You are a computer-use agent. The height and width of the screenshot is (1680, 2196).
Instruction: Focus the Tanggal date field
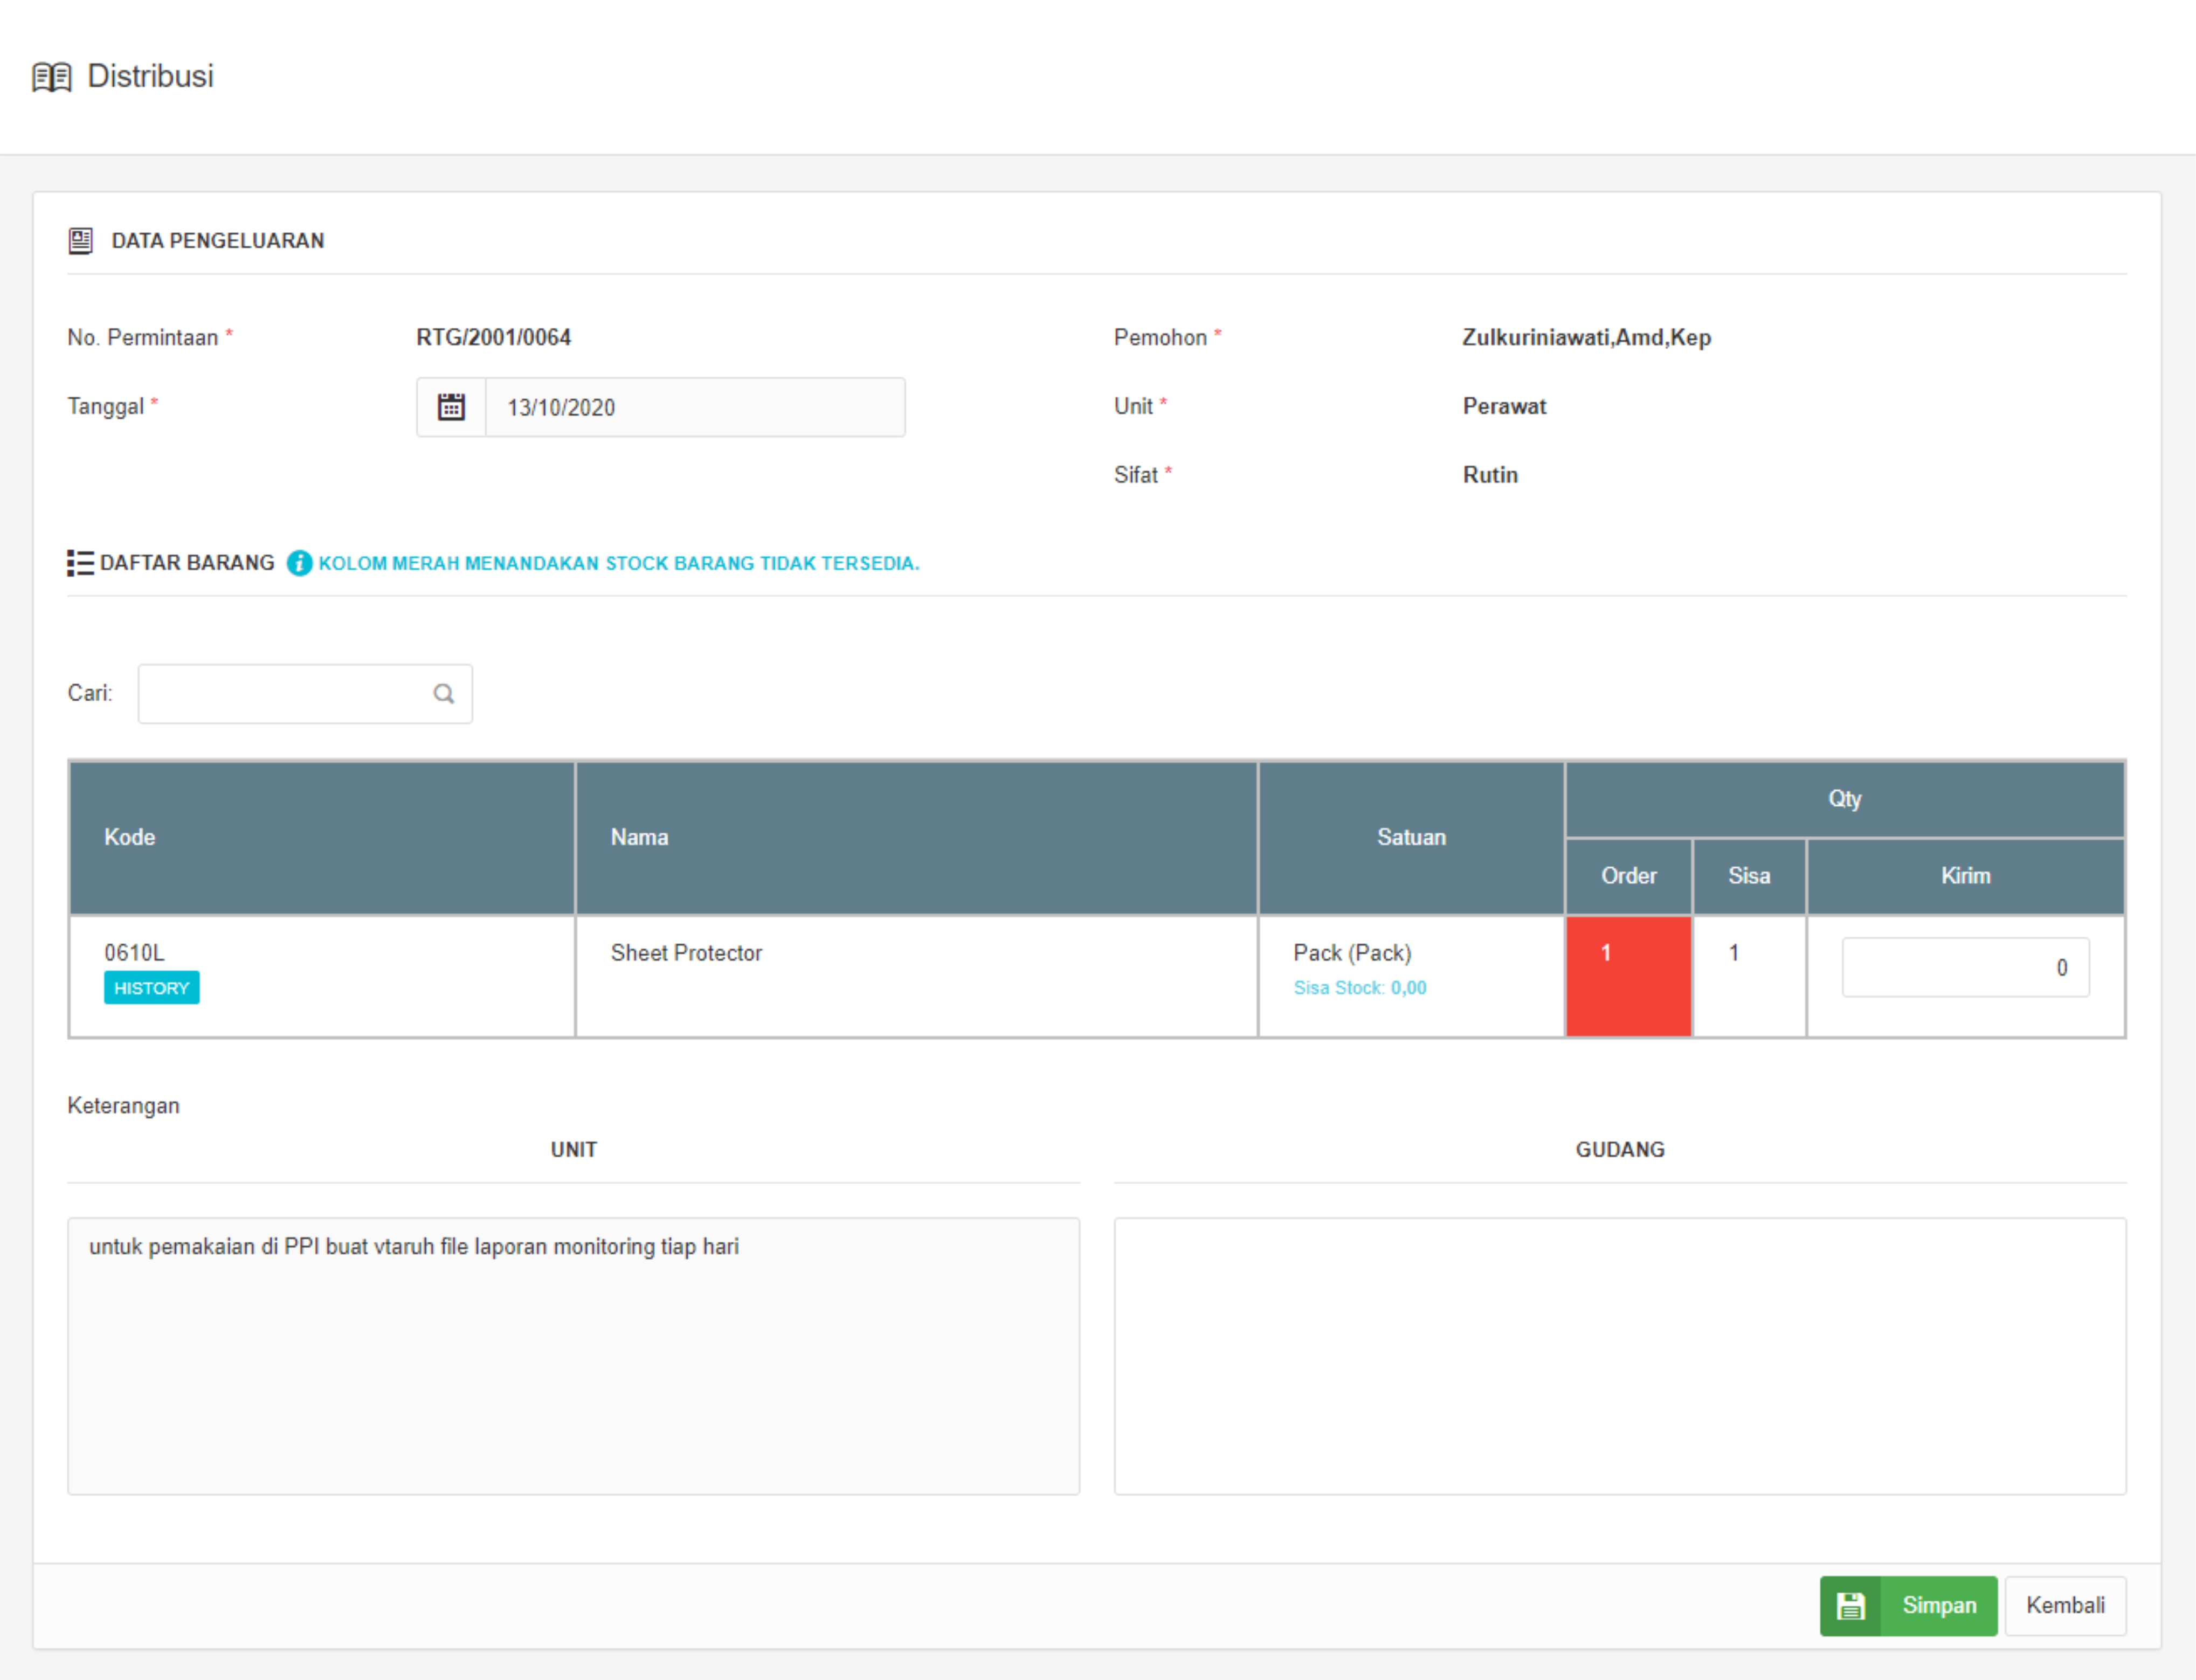694,407
